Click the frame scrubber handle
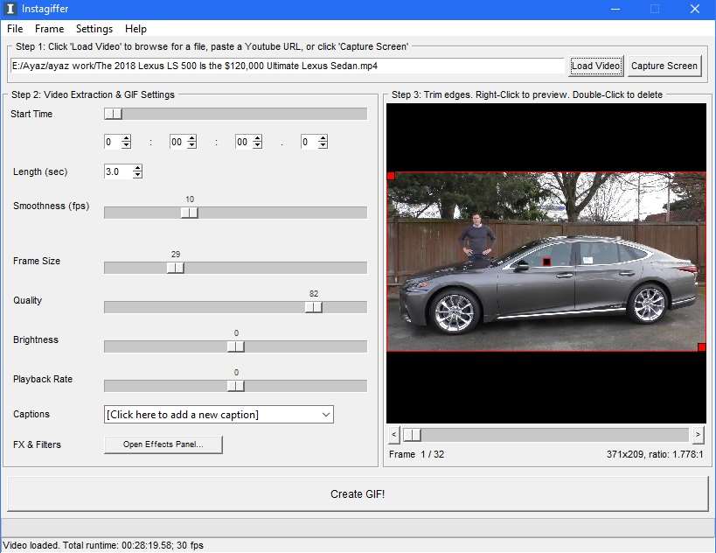Screen dimensions: 716x553 (x=412, y=434)
